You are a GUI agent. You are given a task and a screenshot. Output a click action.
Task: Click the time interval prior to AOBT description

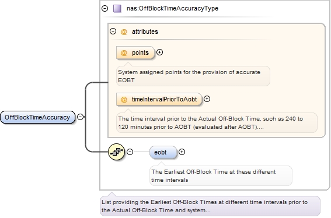(x=217, y=123)
